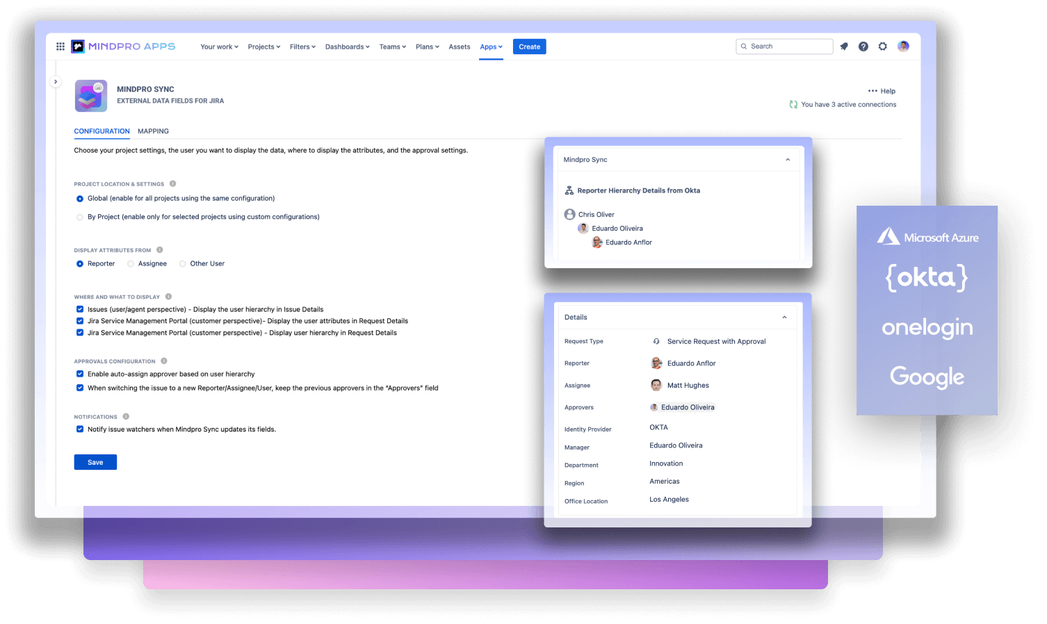Open the Plans dropdown

pyautogui.click(x=428, y=47)
